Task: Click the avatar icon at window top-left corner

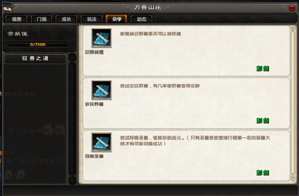Action: pos(7,7)
